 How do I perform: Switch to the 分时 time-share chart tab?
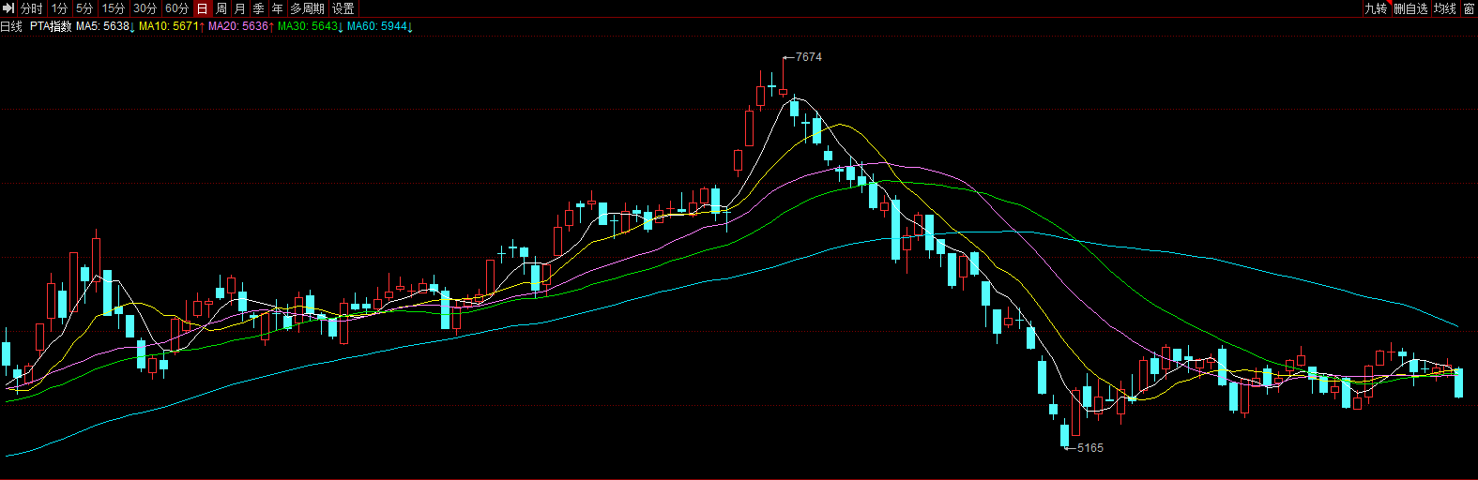(x=32, y=8)
